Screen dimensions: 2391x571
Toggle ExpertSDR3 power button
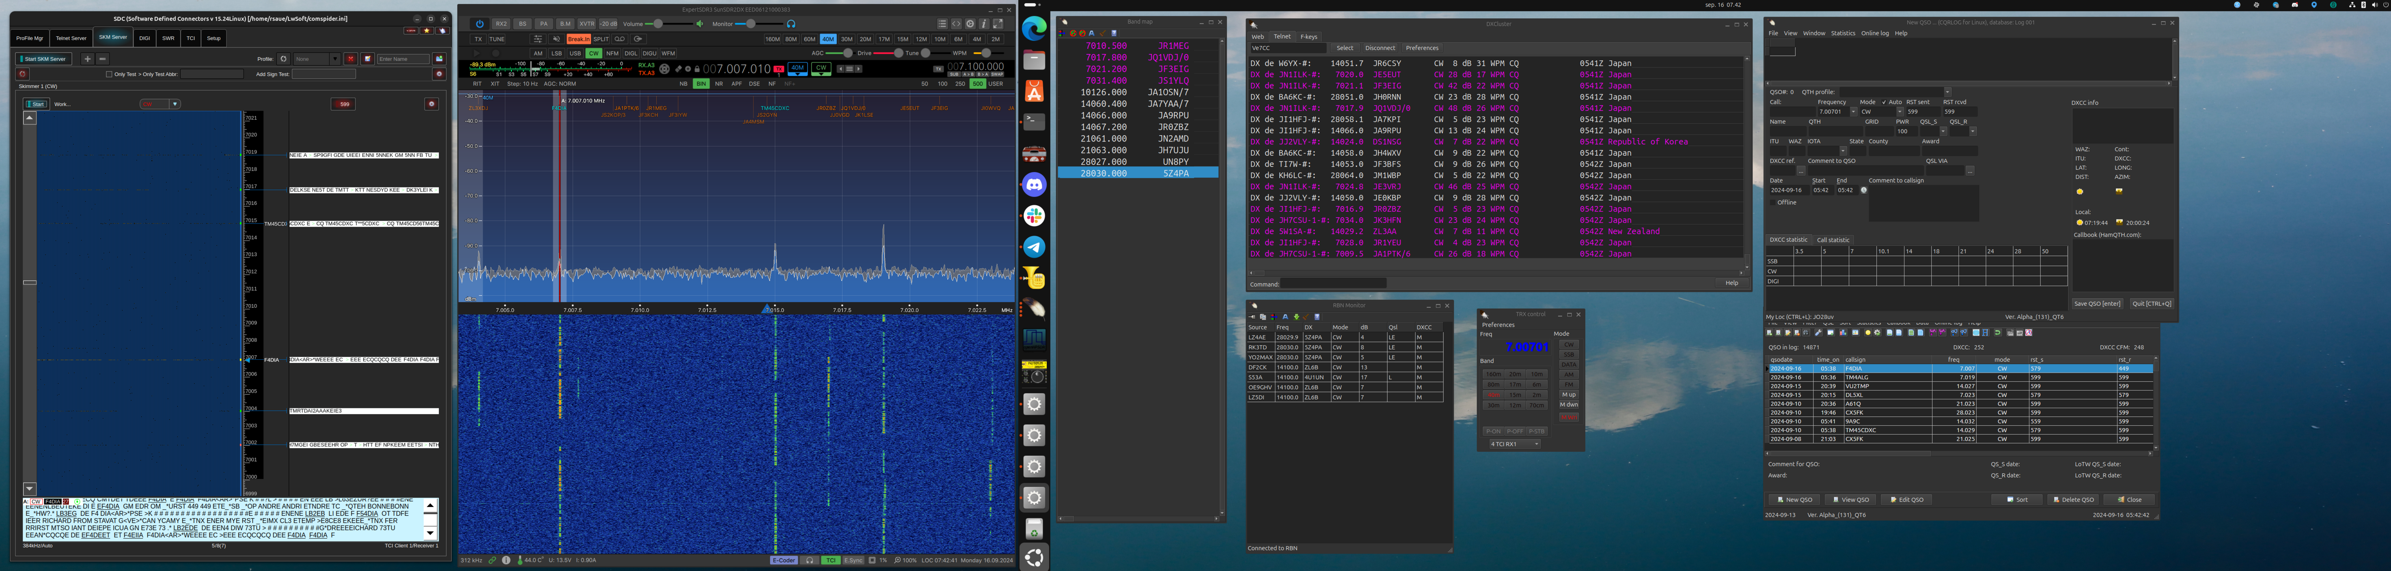point(479,24)
